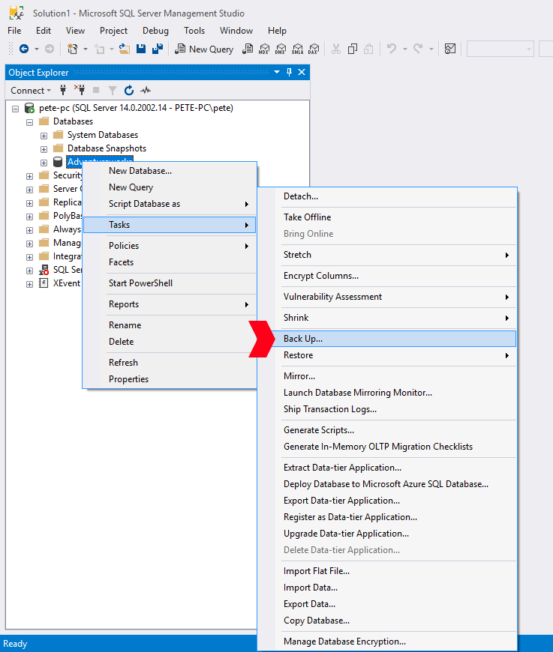This screenshot has width=553, height=652.
Task: Select Take Offline in Tasks submenu
Action: click(x=387, y=217)
